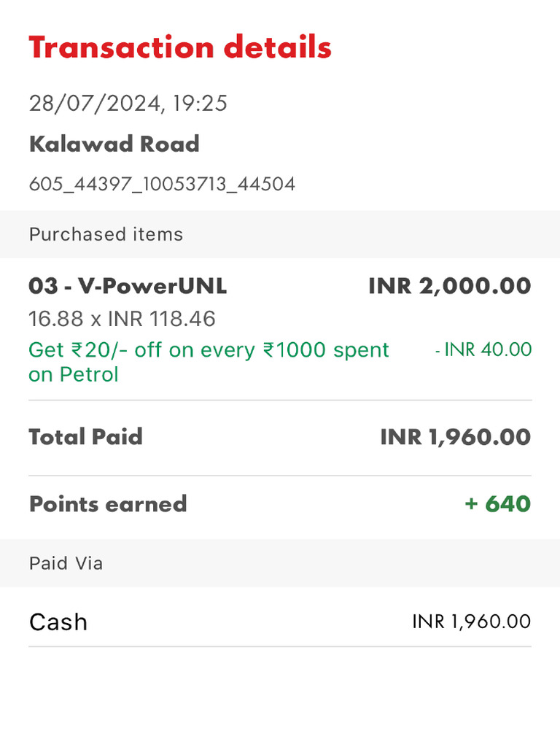Image resolution: width=560 pixels, height=747 pixels.
Task: Select the INR 118.46 unit rate
Action: [x=161, y=319]
